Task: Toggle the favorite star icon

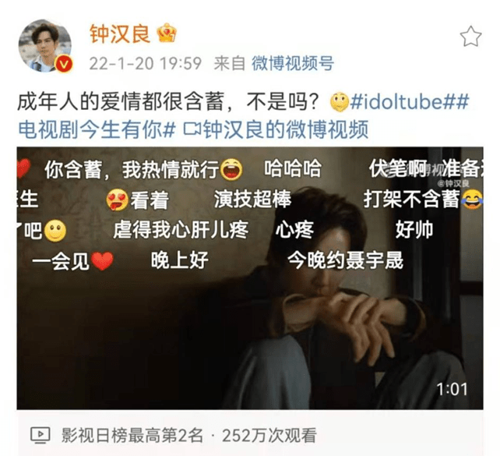Action: [x=470, y=37]
